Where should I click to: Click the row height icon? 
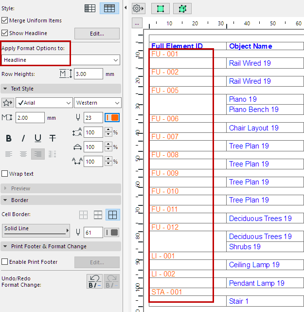(66, 74)
